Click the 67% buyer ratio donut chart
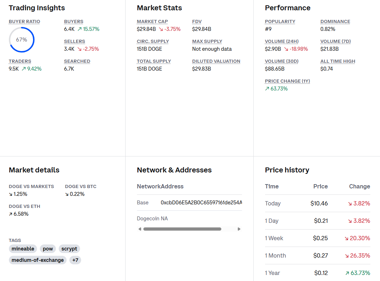Viewport: 380px width, 281px height. tap(21, 40)
